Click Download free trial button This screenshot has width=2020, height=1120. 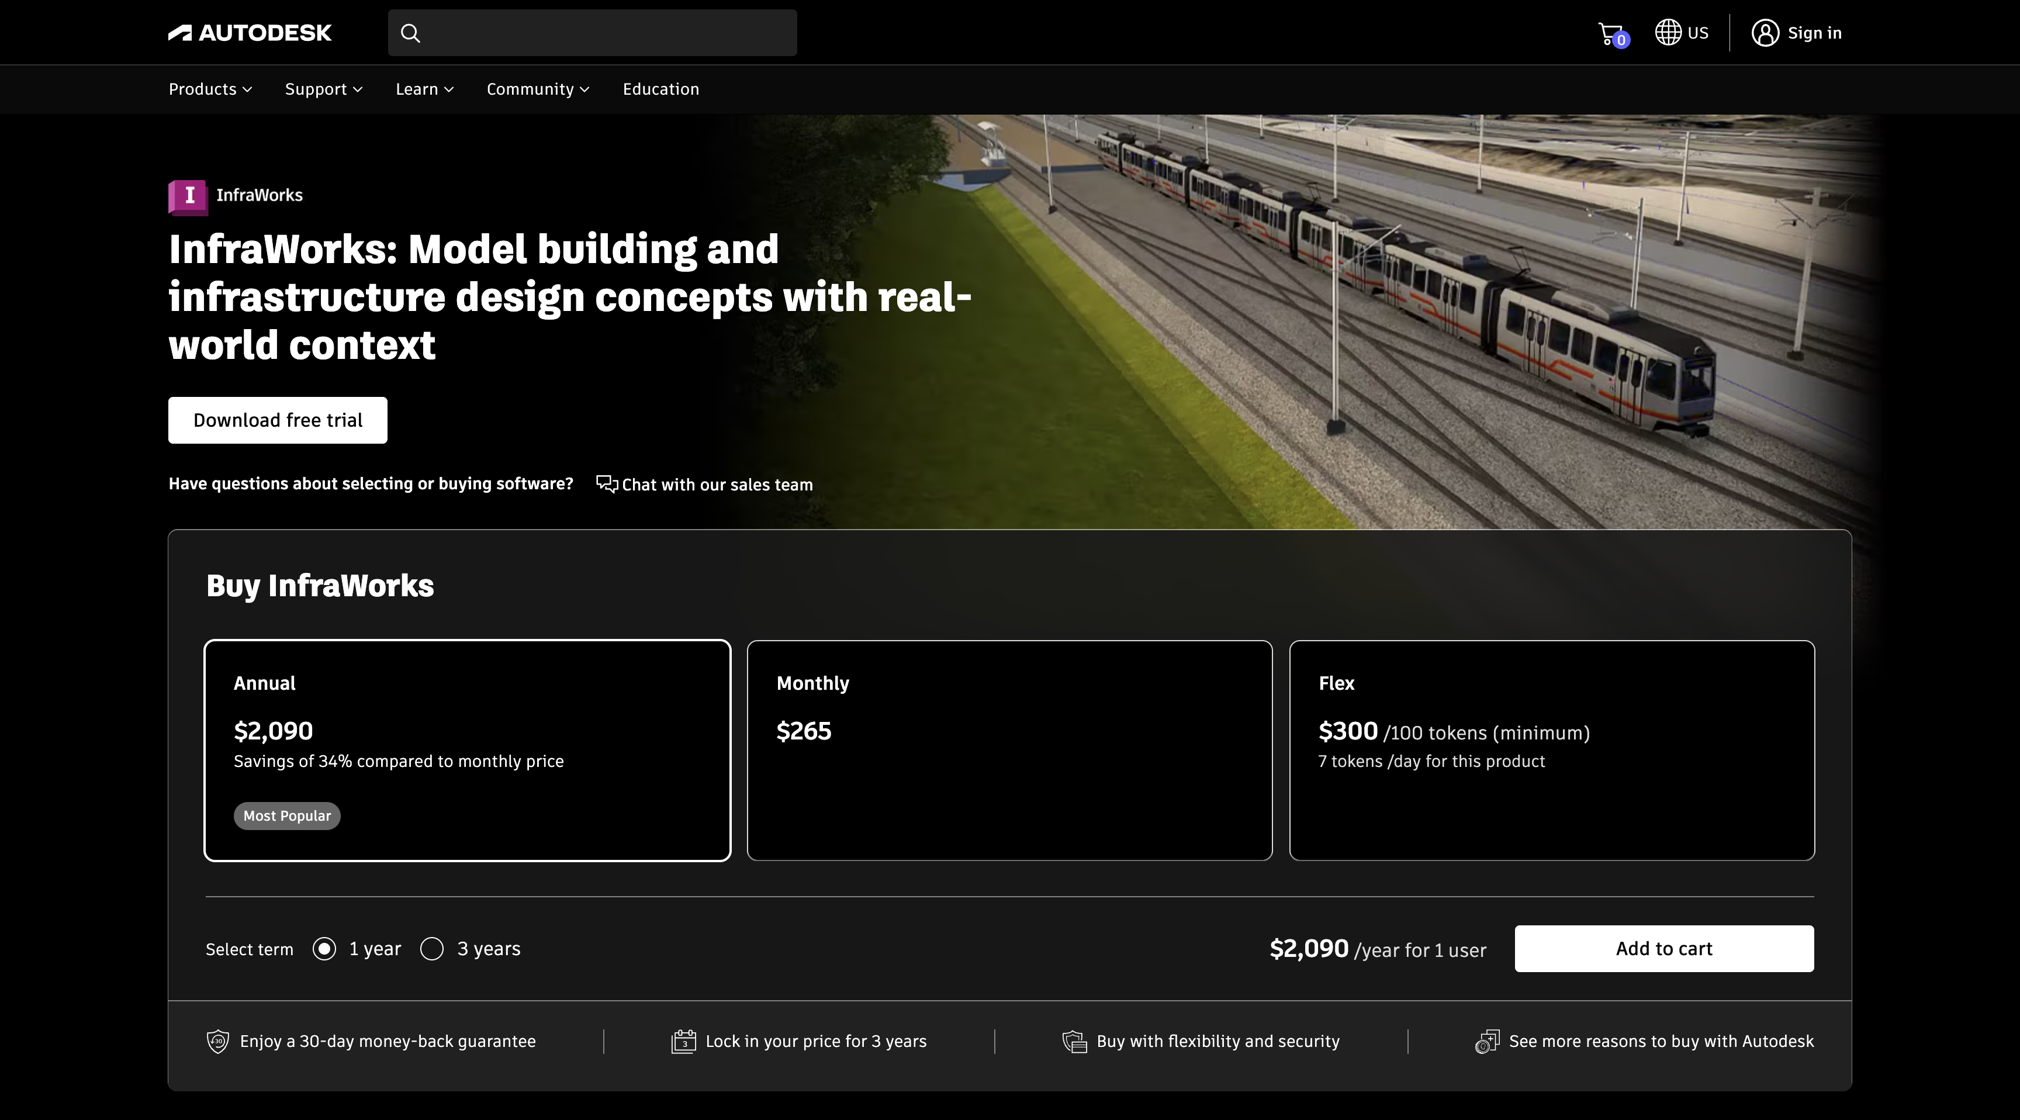point(278,420)
